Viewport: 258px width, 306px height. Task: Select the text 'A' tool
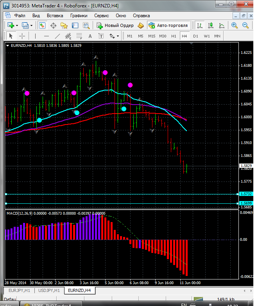click(90, 36)
